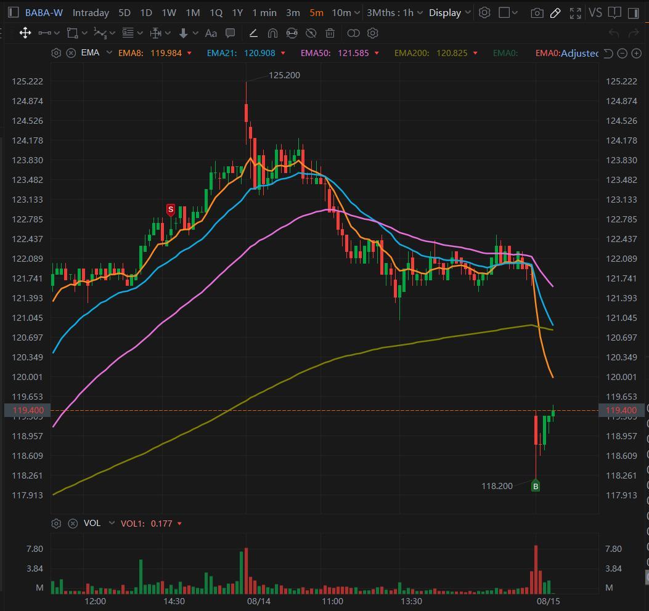Delete drawings with the trash icon

point(330,33)
